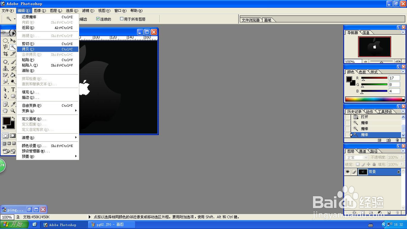Screen dimensions: 407x229
Task: Select the Zoom magnifier tool
Action: click(x=13, y=111)
